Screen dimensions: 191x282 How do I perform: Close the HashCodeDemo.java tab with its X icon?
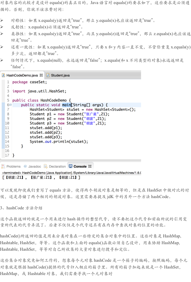click(41, 75)
